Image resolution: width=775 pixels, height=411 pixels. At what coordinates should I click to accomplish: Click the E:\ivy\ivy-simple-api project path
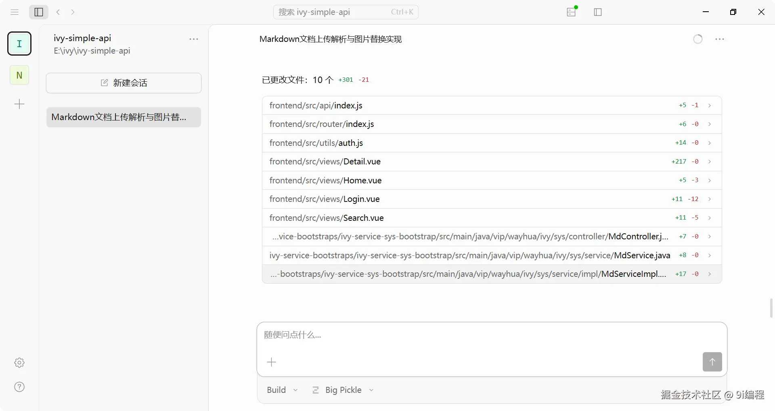(x=92, y=51)
